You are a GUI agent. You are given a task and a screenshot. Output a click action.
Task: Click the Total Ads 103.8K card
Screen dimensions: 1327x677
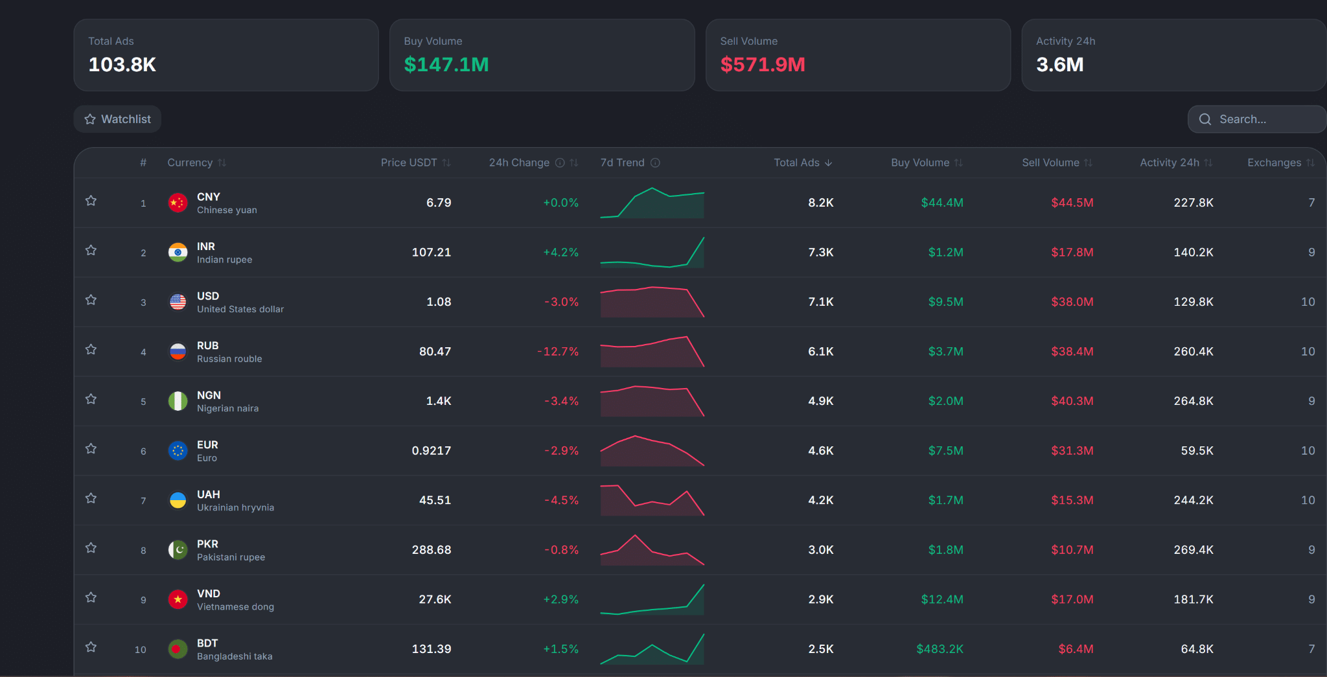point(226,55)
